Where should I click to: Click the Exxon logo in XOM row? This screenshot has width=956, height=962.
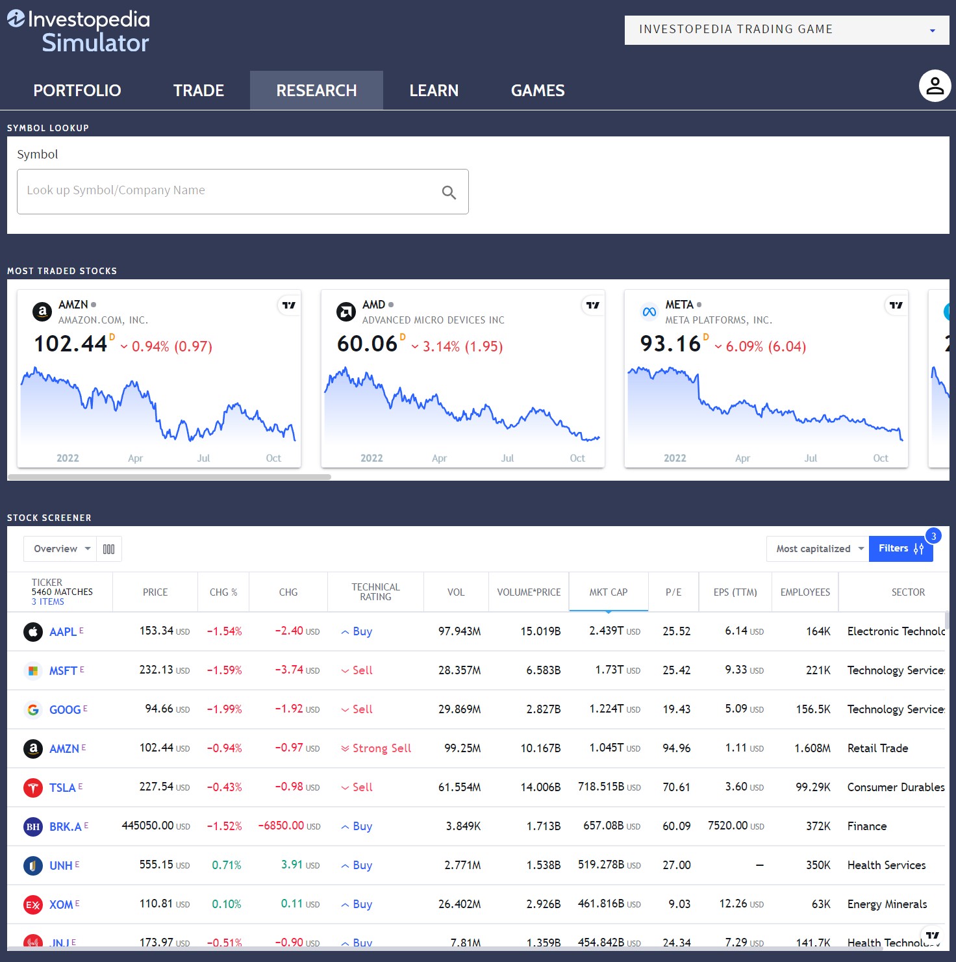33,904
